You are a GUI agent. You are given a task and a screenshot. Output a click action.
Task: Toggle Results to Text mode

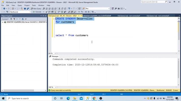(x=69, y=12)
